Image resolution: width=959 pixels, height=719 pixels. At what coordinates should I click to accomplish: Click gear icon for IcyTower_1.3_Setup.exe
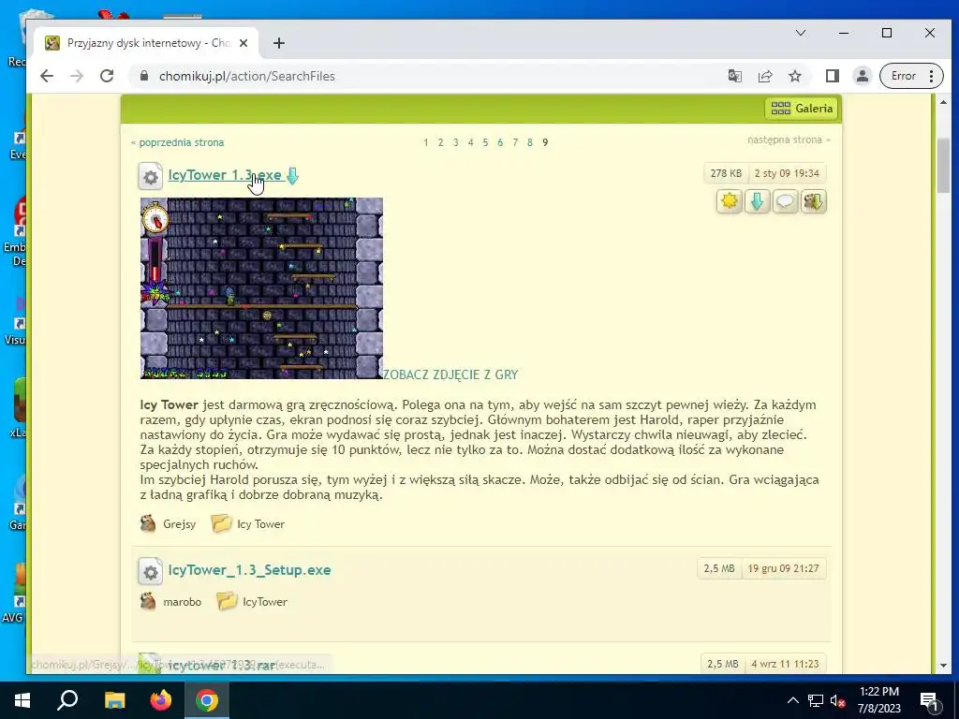click(x=151, y=572)
